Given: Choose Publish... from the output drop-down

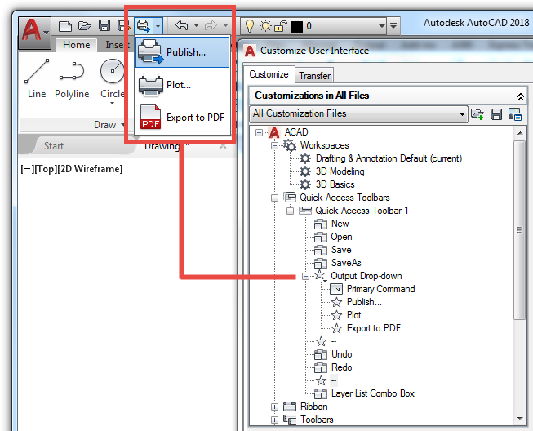Looking at the screenshot, I should coord(183,52).
